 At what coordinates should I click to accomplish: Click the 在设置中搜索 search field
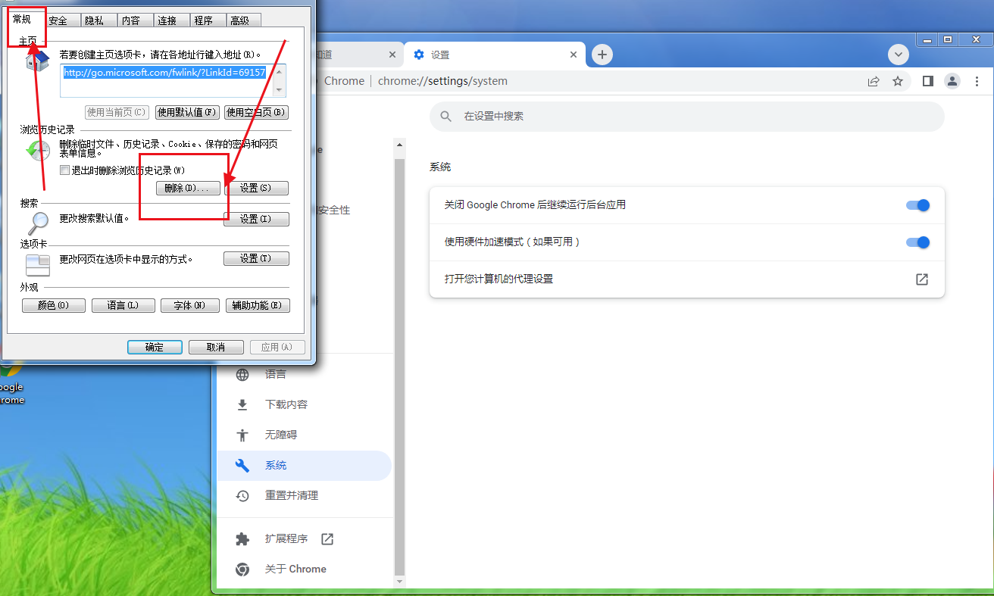tap(686, 117)
